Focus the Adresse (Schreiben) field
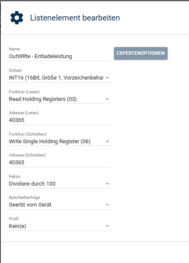Image resolution: width=189 pixels, height=263 pixels. [x=60, y=163]
